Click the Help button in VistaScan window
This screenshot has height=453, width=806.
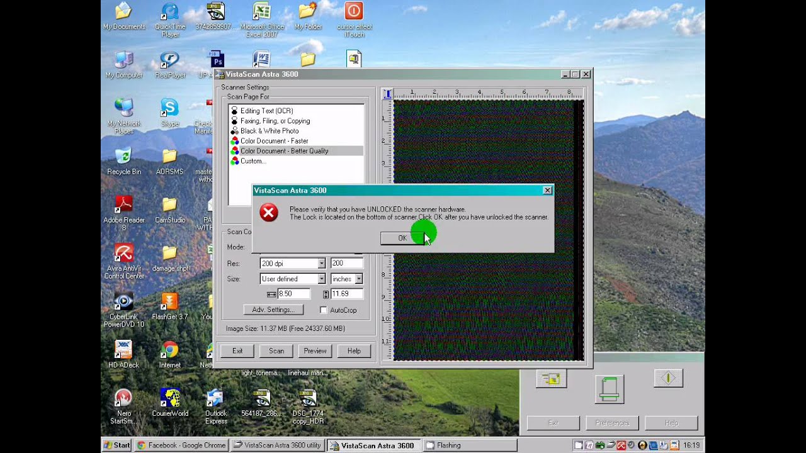(354, 351)
